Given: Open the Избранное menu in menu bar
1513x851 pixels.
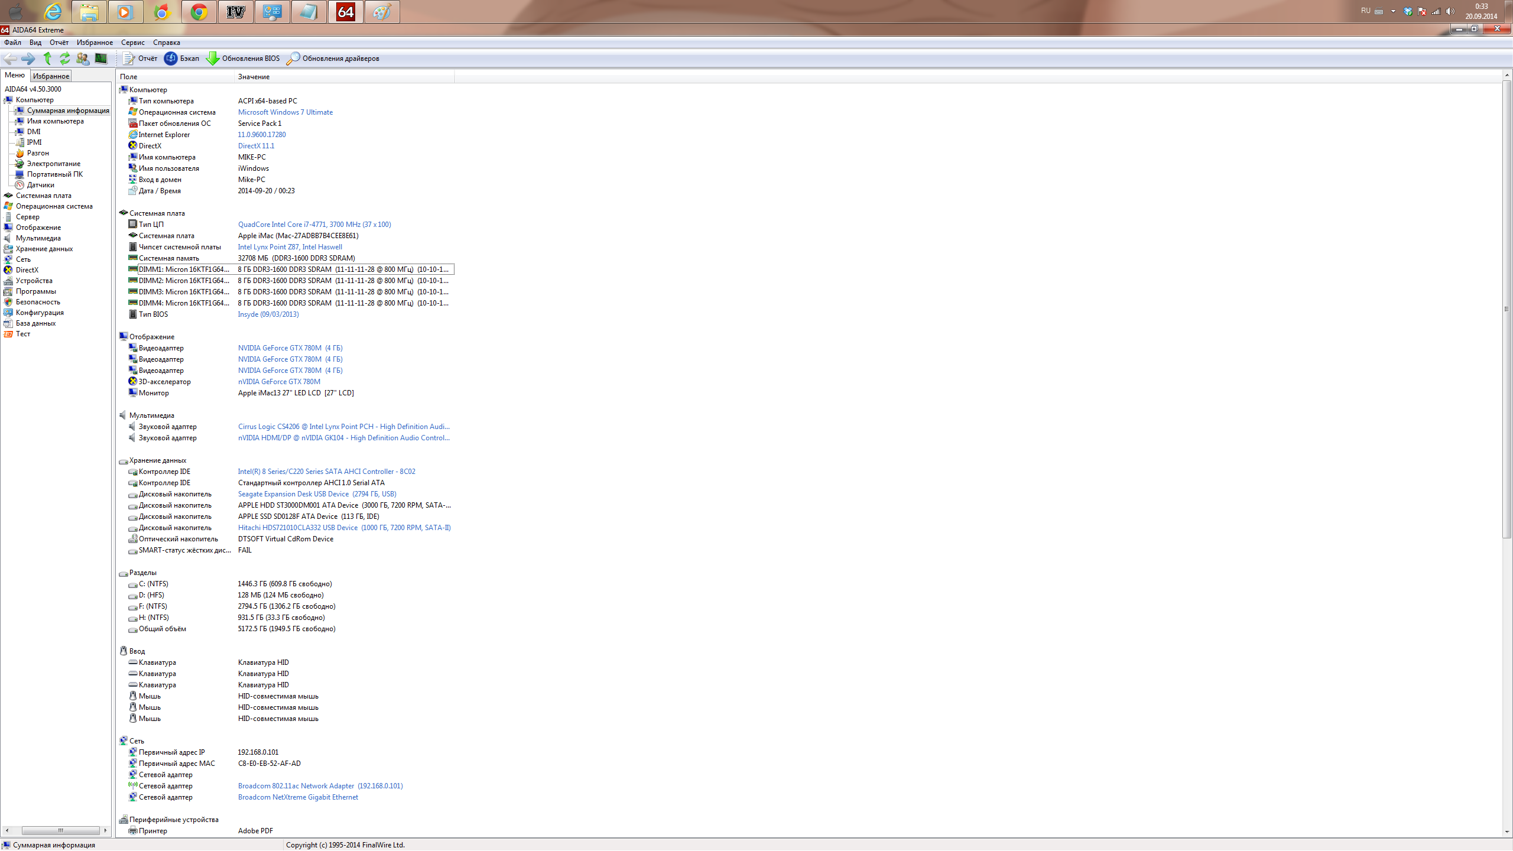Looking at the screenshot, I should [x=95, y=43].
